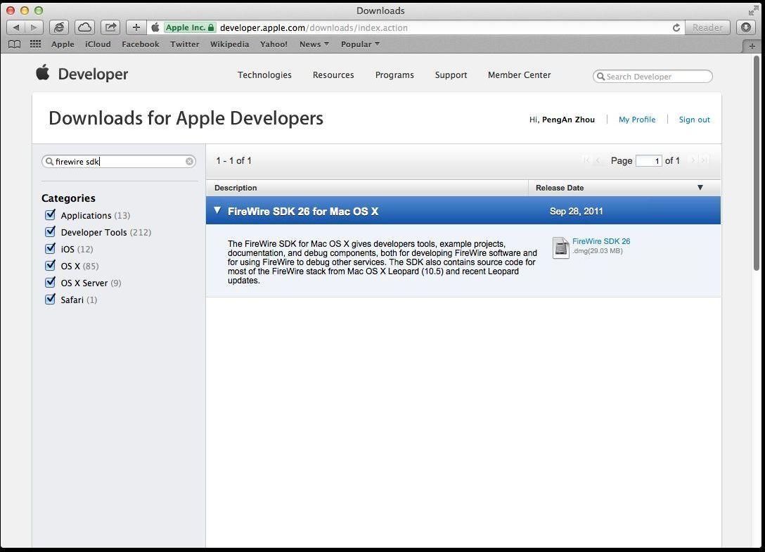Click the FireWire SDK 26 dmg file icon
The image size is (765, 552).
[560, 248]
